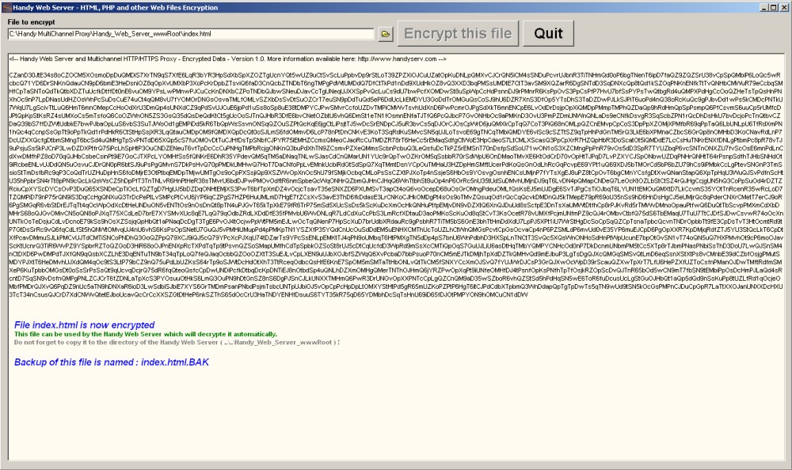792x470 pixels.
Task: Click the 'File to encrypt' label
Action: [32, 22]
